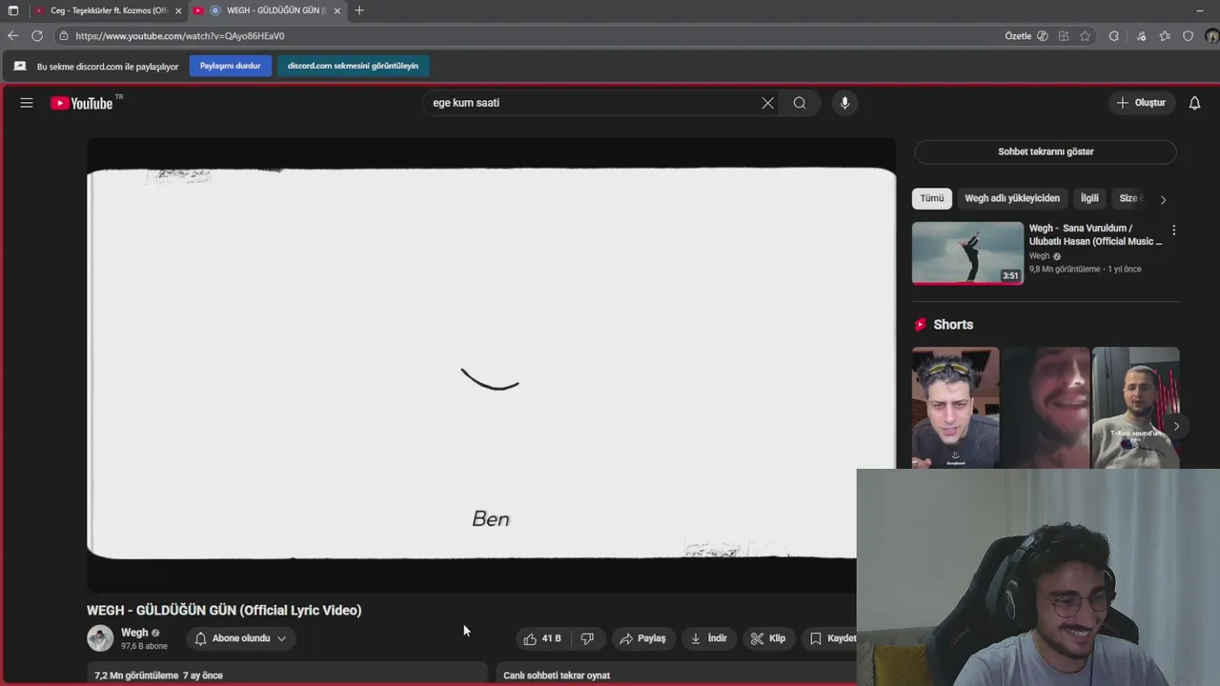Viewport: 1220px width, 686px height.
Task: Click Sohbet tekrarını göster button
Action: 1046,151
